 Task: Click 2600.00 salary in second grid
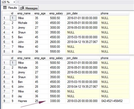pyautogui.click(x=57, y=87)
